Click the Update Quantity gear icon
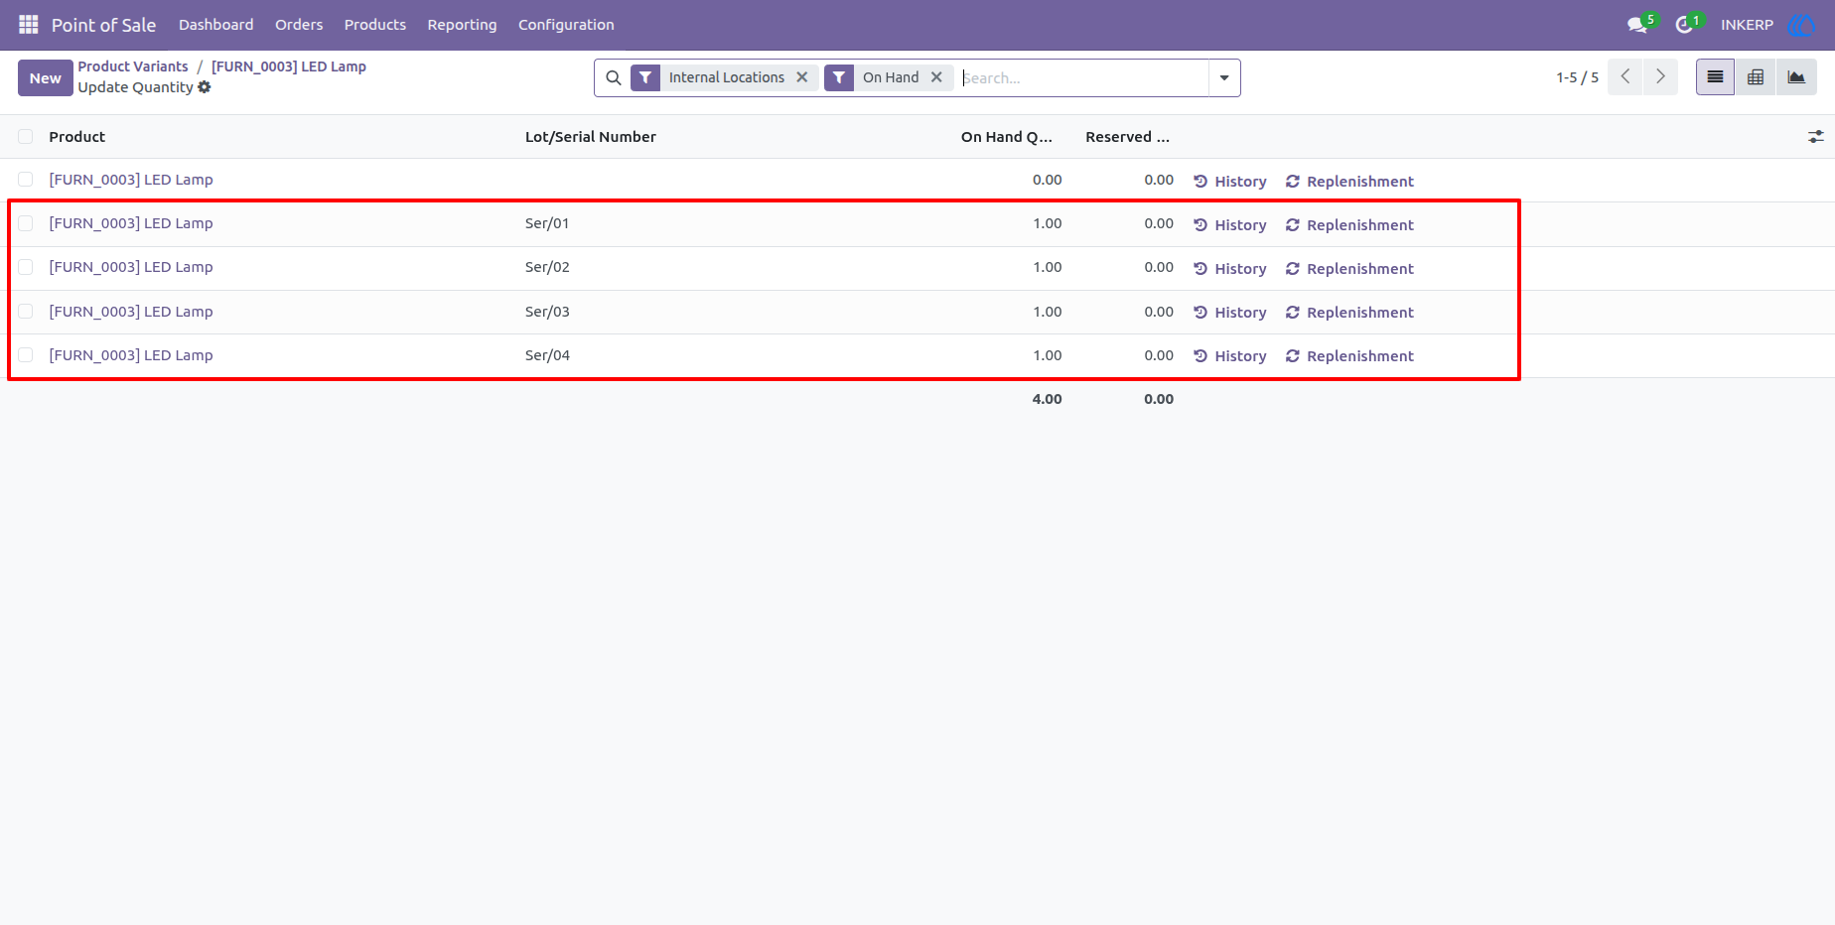The image size is (1835, 925). click(205, 87)
